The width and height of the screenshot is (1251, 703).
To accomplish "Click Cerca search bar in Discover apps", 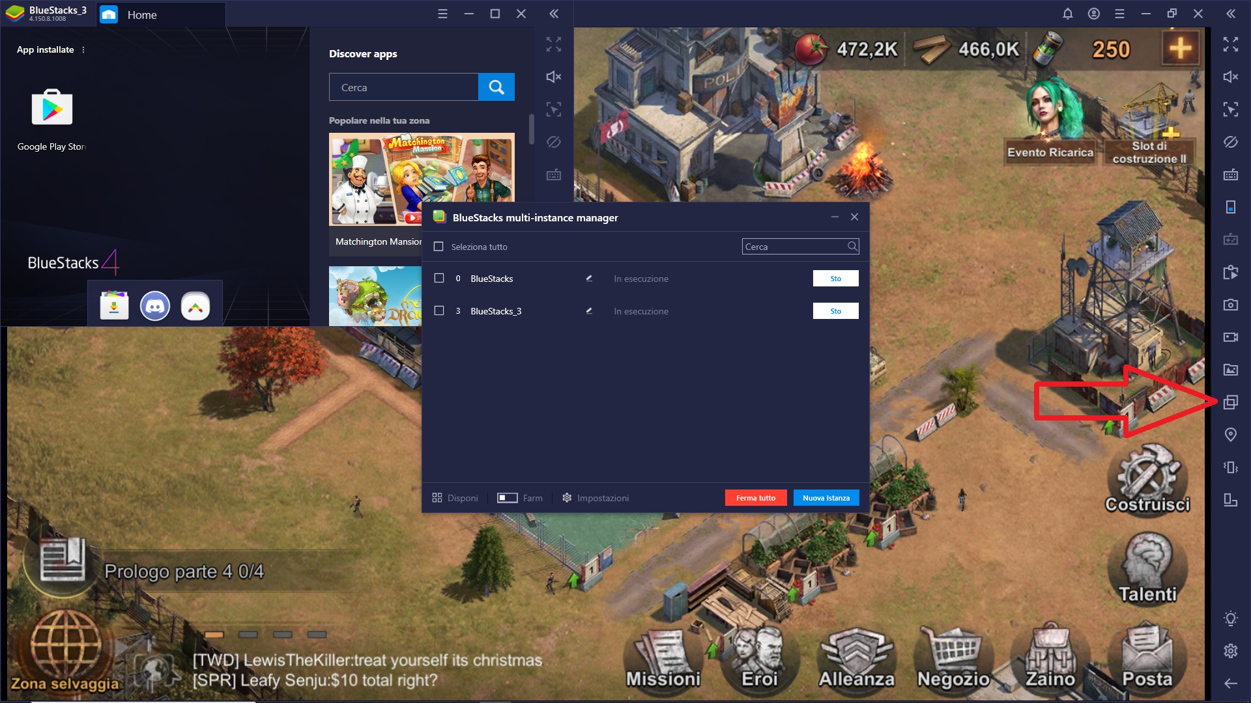I will [404, 87].
